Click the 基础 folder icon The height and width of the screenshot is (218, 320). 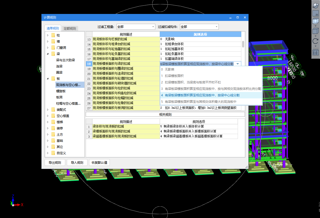tap(53, 141)
